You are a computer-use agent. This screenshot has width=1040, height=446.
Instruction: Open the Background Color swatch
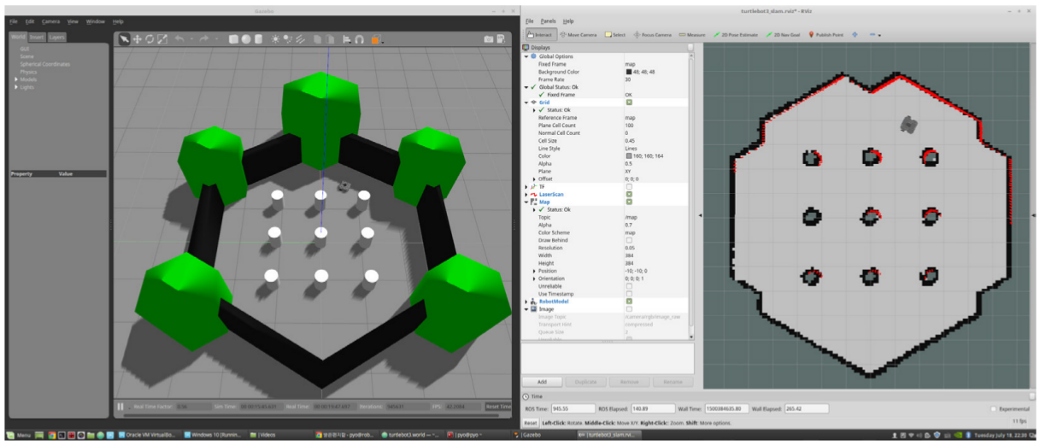click(628, 72)
